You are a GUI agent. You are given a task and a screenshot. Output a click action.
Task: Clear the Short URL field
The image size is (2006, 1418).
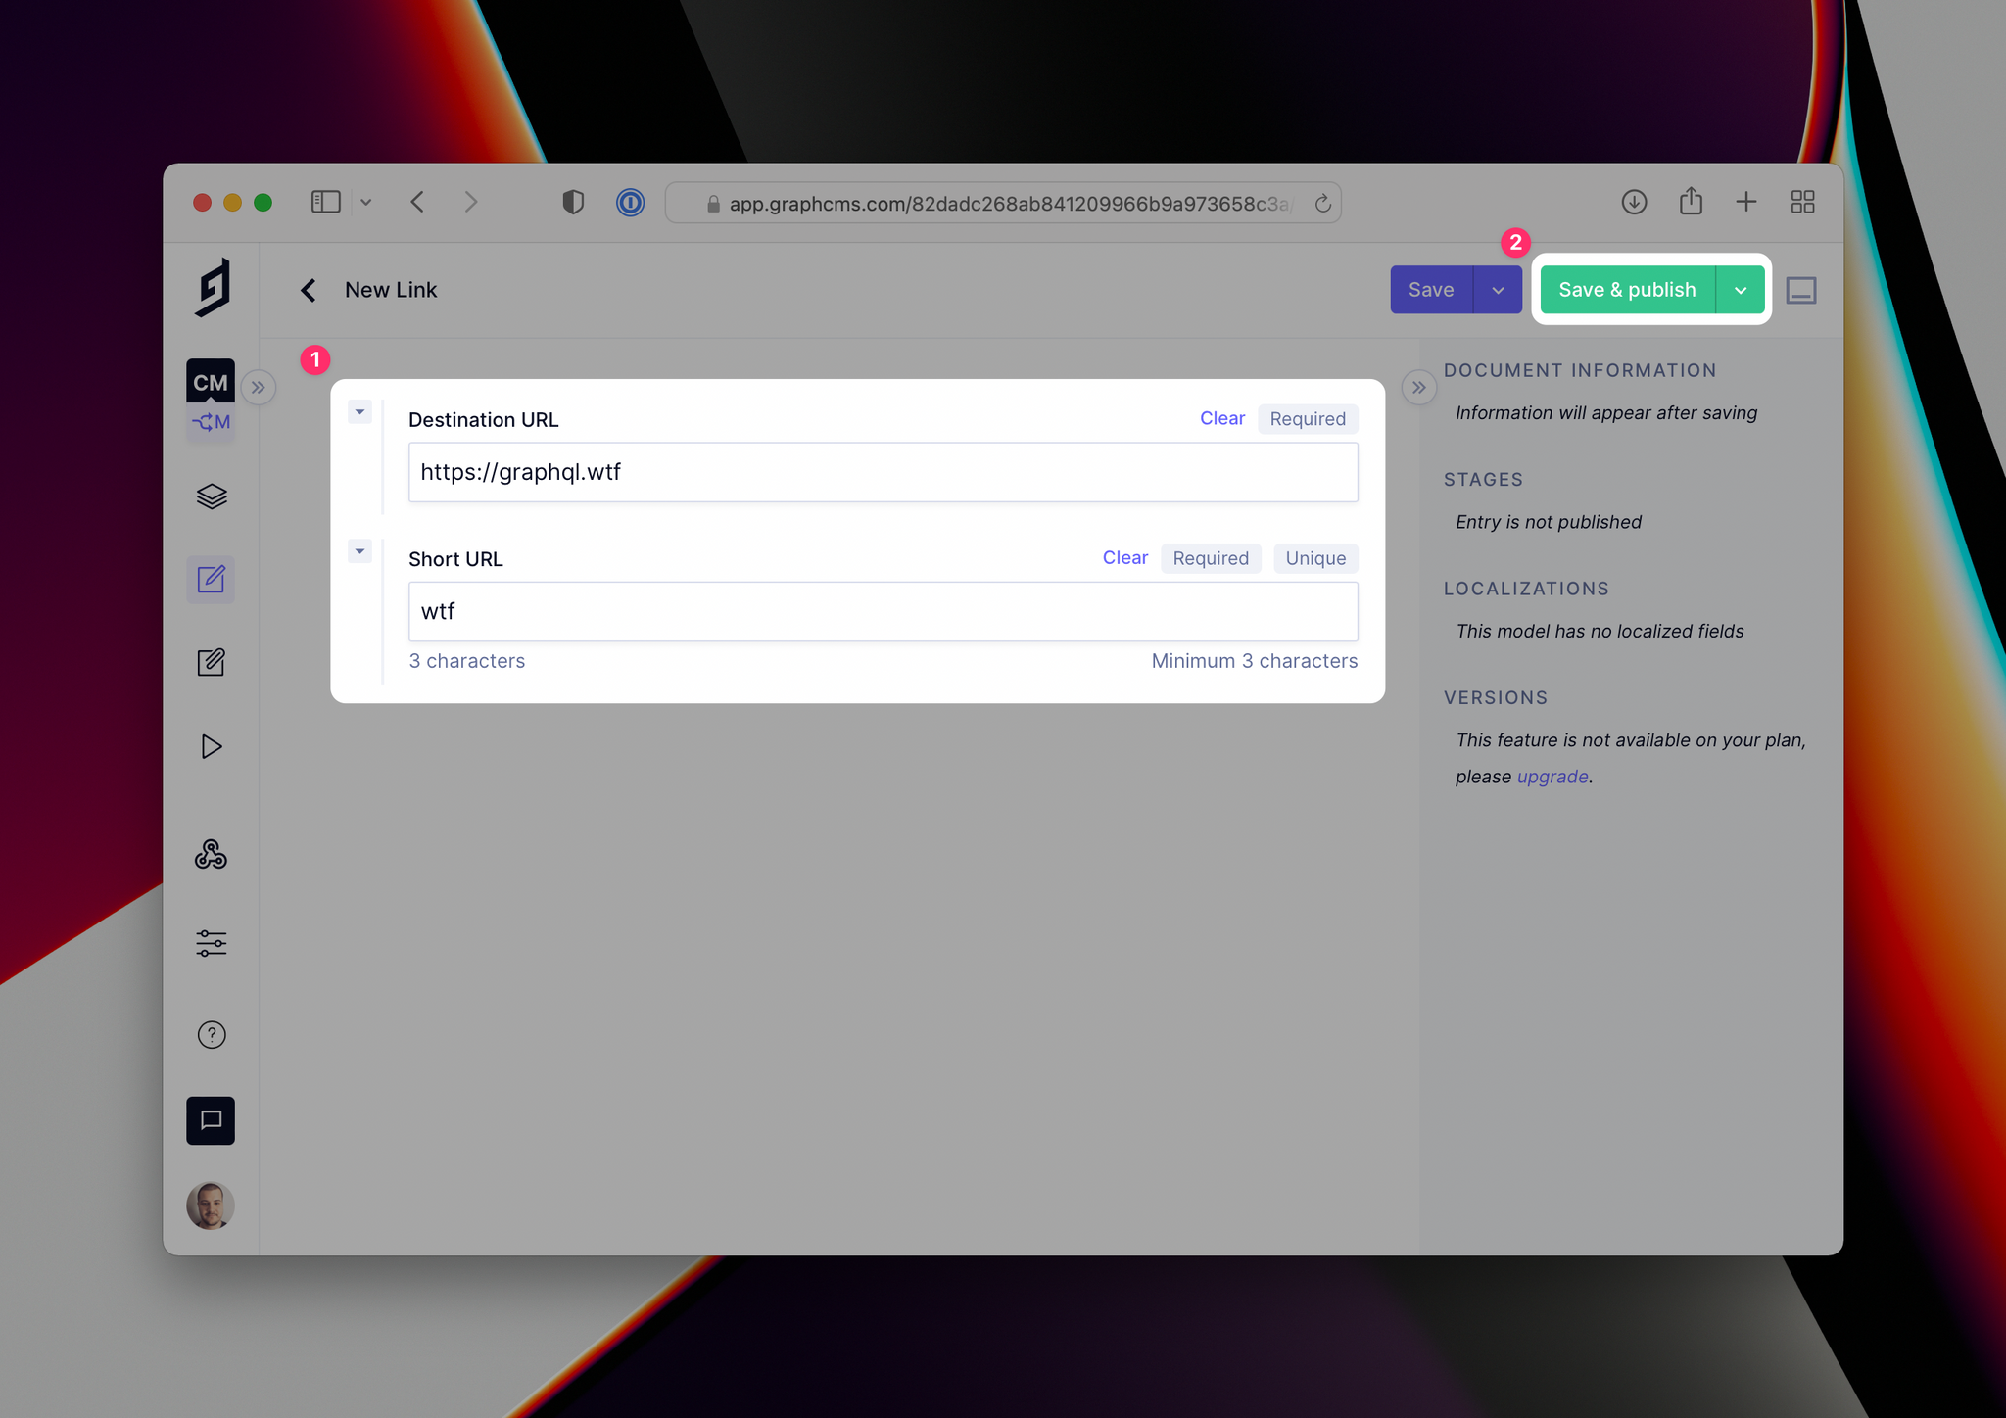[x=1124, y=557]
